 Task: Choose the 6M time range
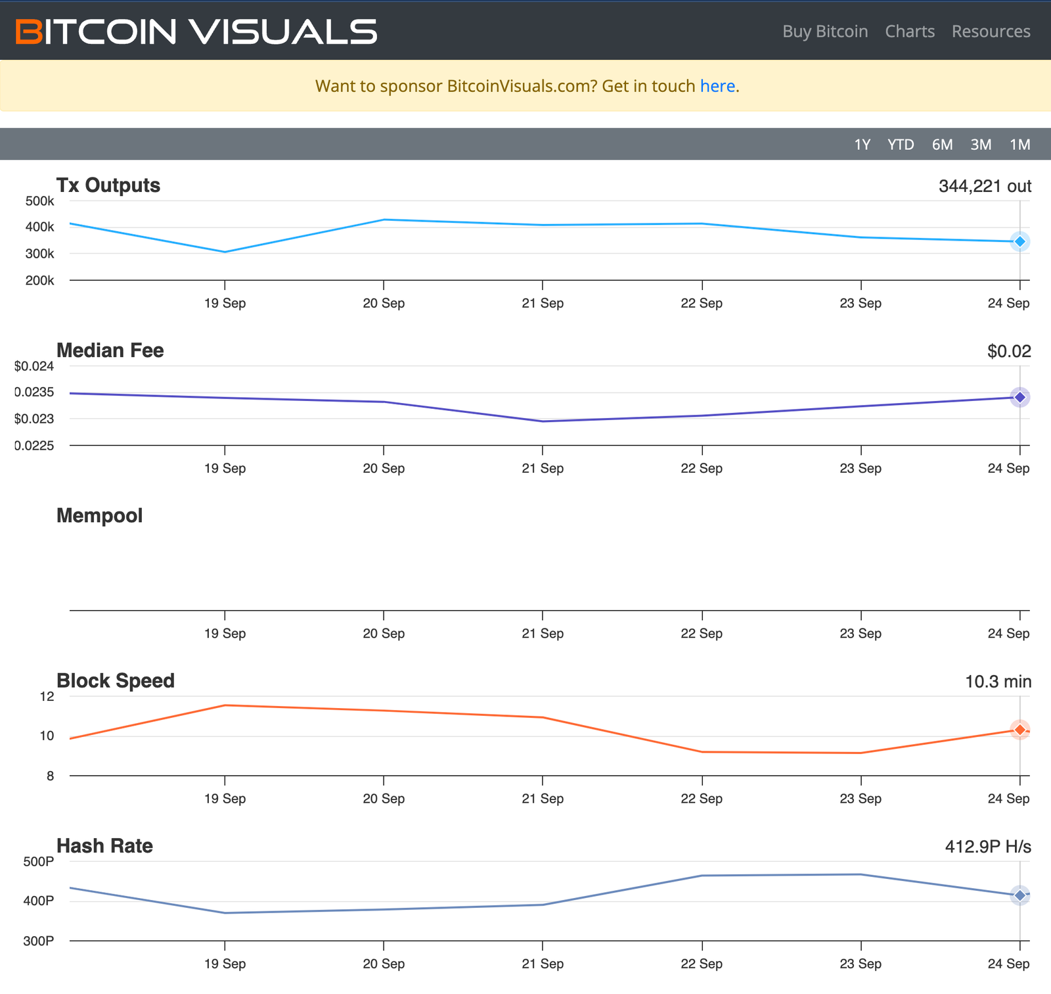tap(942, 145)
